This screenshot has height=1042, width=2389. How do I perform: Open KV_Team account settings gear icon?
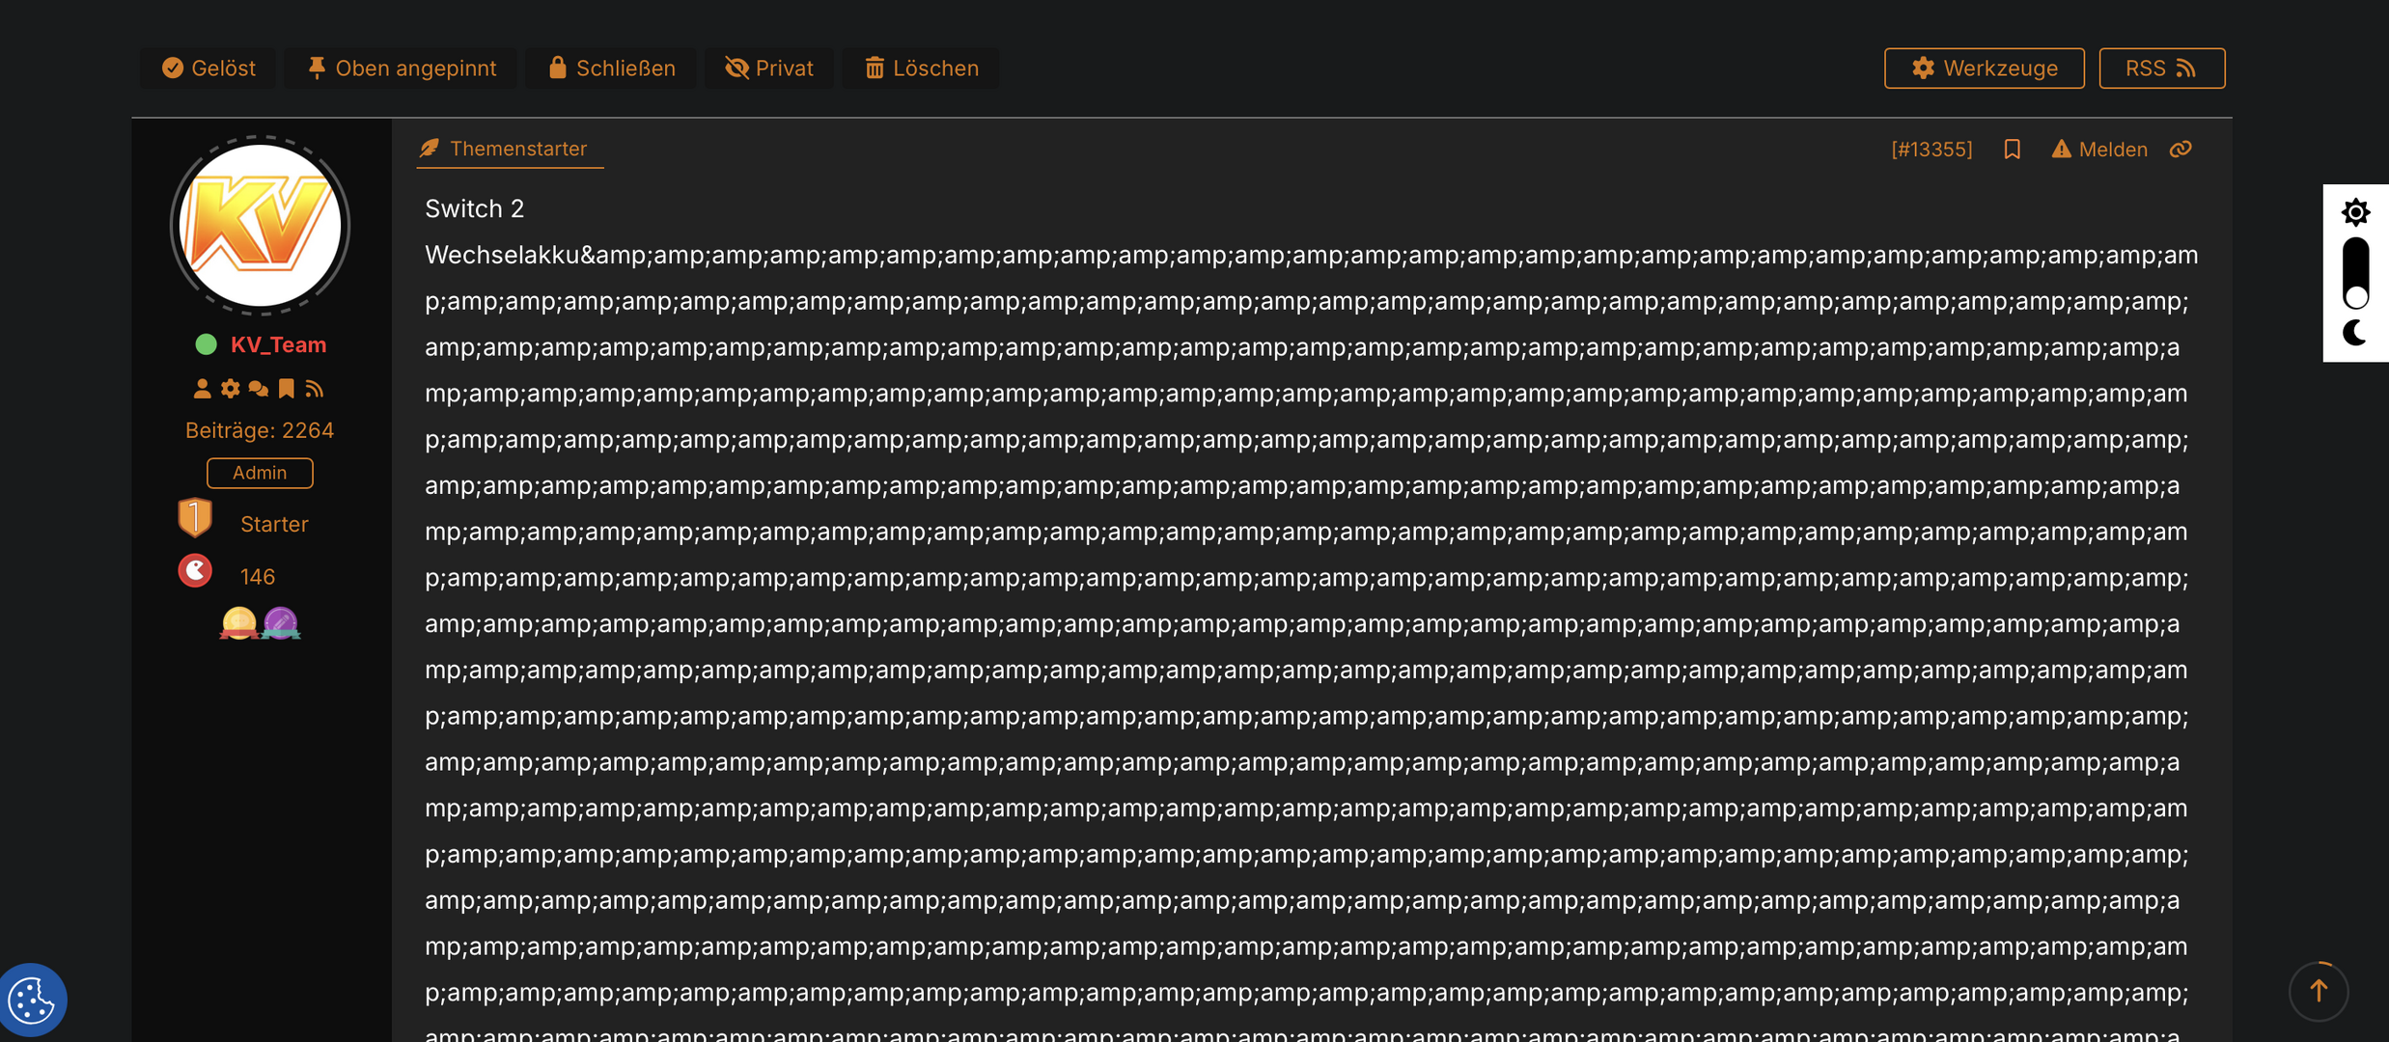pyautogui.click(x=230, y=389)
